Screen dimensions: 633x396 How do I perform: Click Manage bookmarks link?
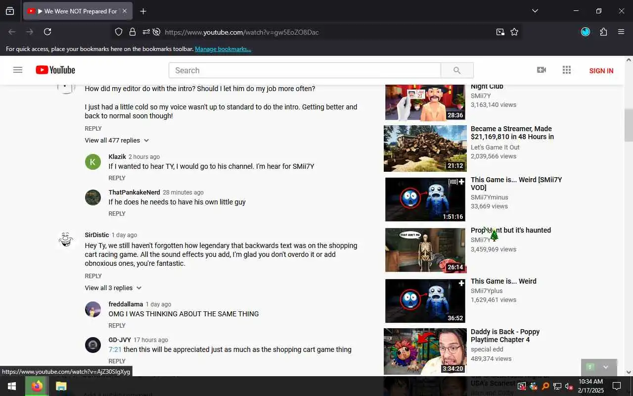(x=223, y=49)
